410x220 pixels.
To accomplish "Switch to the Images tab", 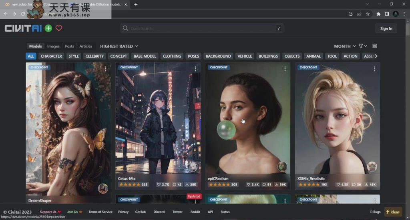I will click(53, 46).
